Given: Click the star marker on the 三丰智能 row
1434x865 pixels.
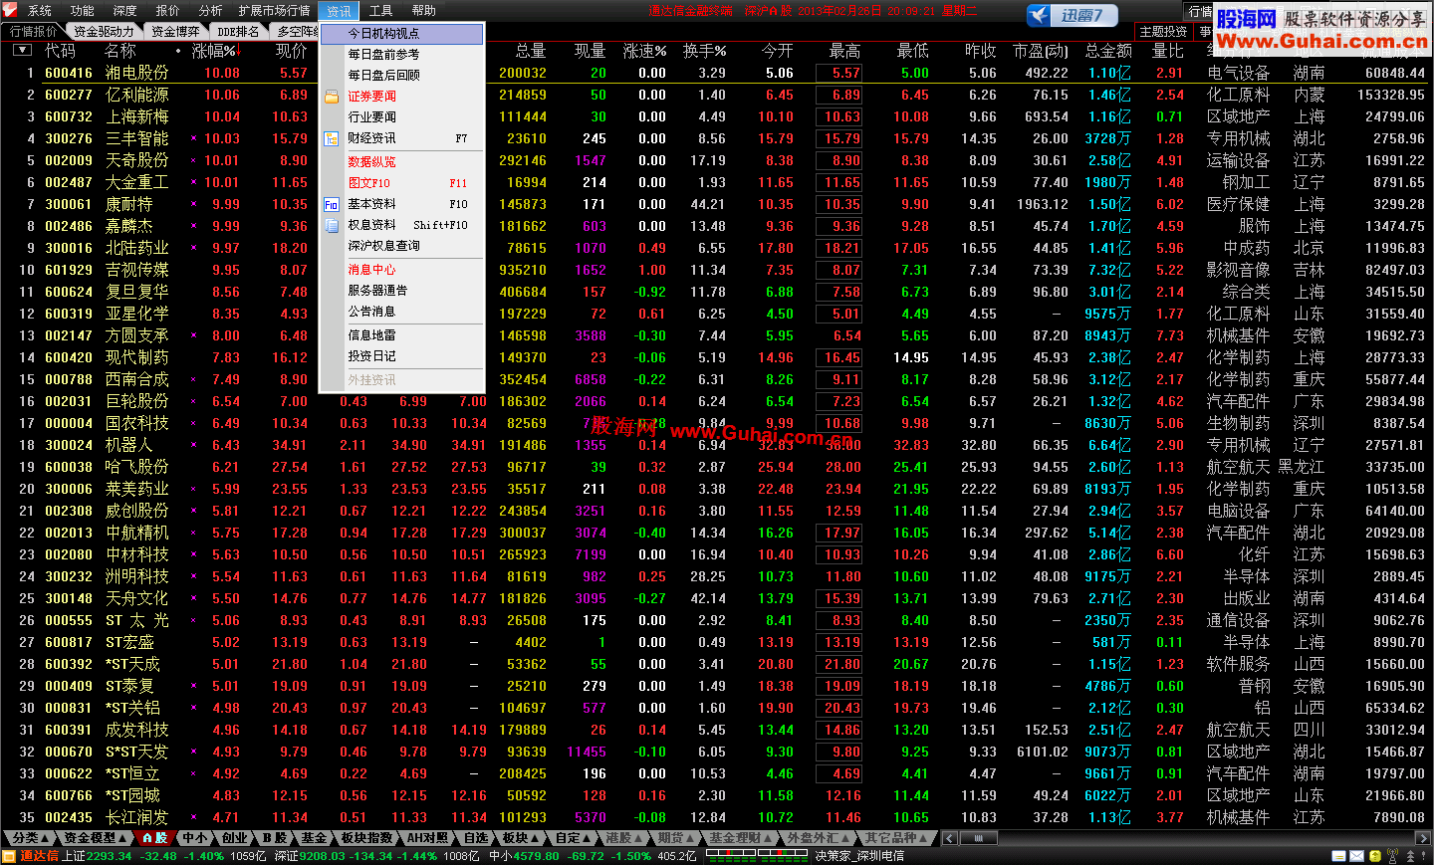Looking at the screenshot, I should [193, 139].
